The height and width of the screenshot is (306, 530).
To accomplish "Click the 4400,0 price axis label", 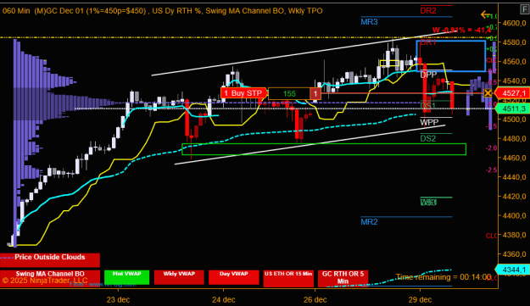I will [x=514, y=215].
